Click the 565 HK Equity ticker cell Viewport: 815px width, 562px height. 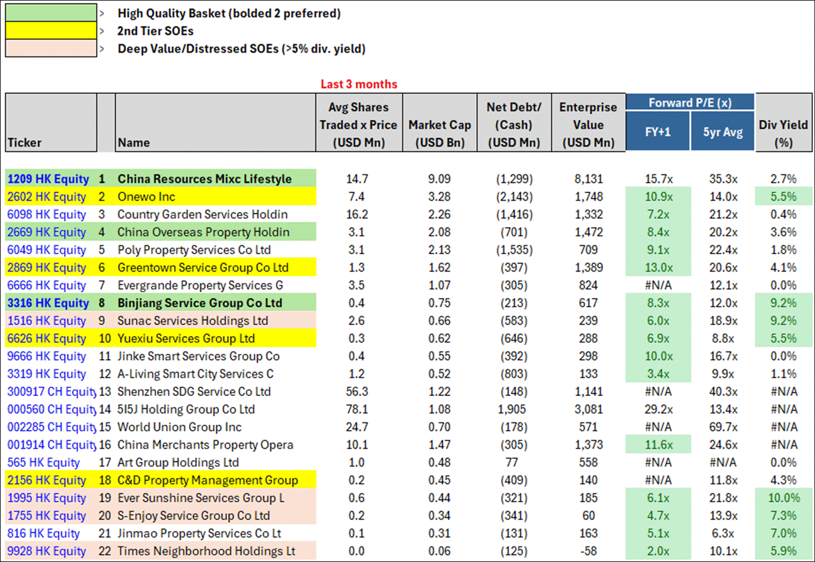tap(51, 462)
